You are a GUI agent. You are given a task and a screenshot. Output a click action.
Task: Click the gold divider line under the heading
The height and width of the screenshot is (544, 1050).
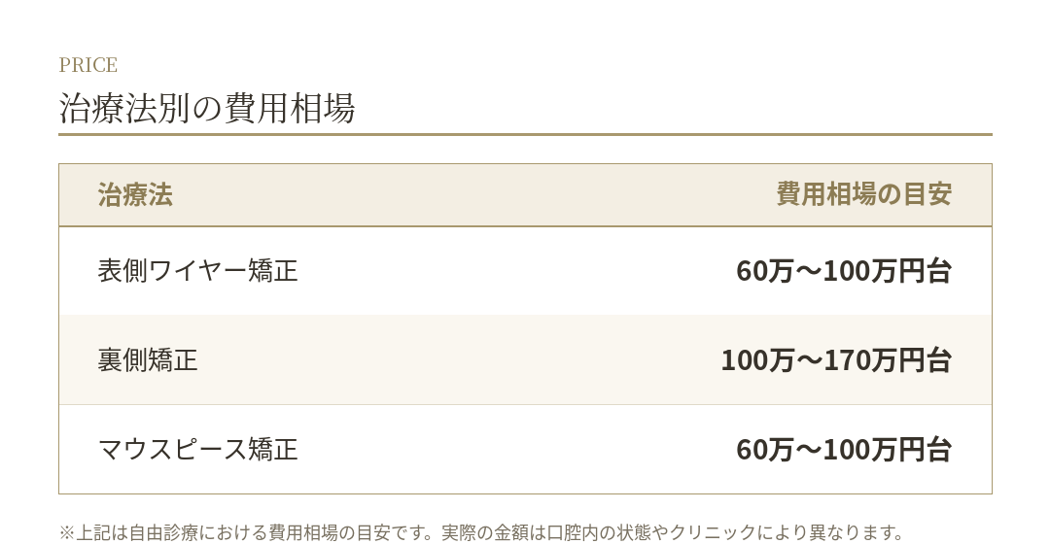tap(525, 134)
